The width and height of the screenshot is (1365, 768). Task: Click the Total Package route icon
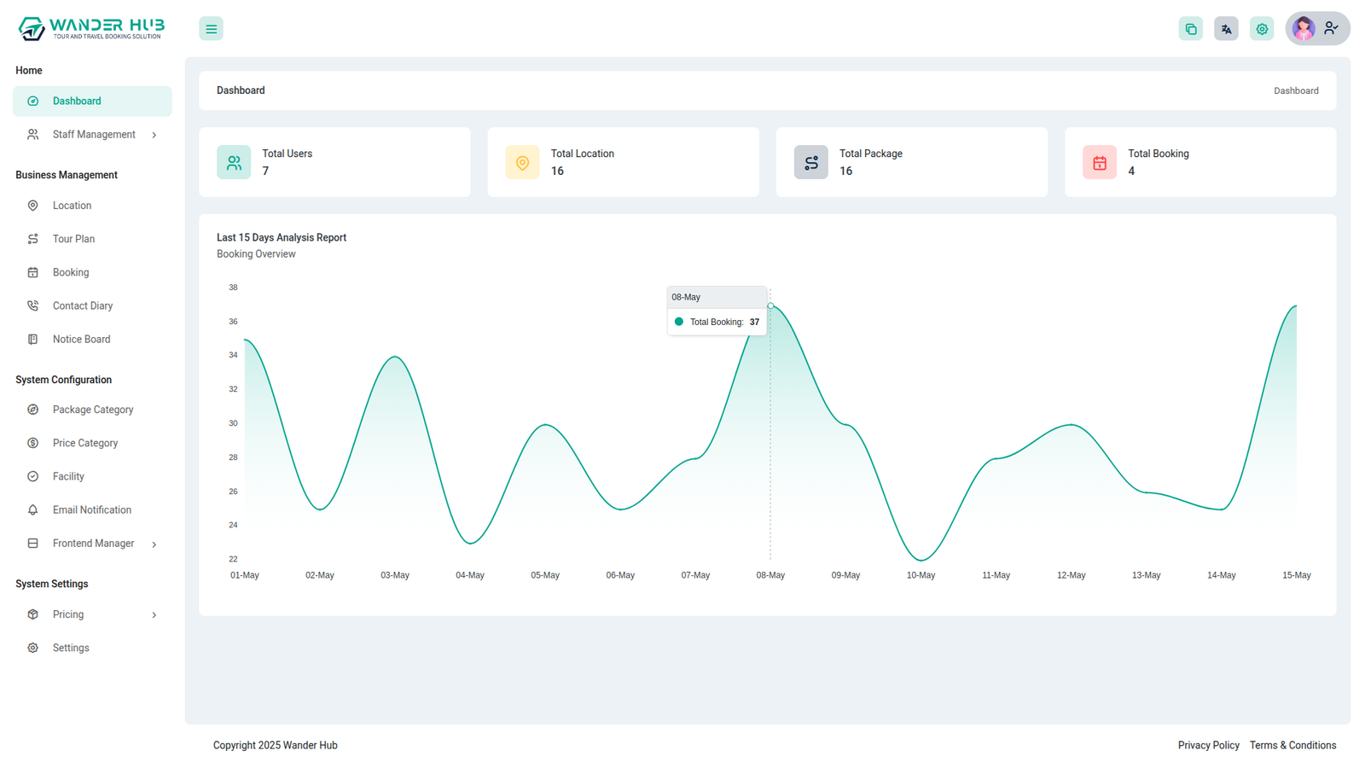point(810,162)
